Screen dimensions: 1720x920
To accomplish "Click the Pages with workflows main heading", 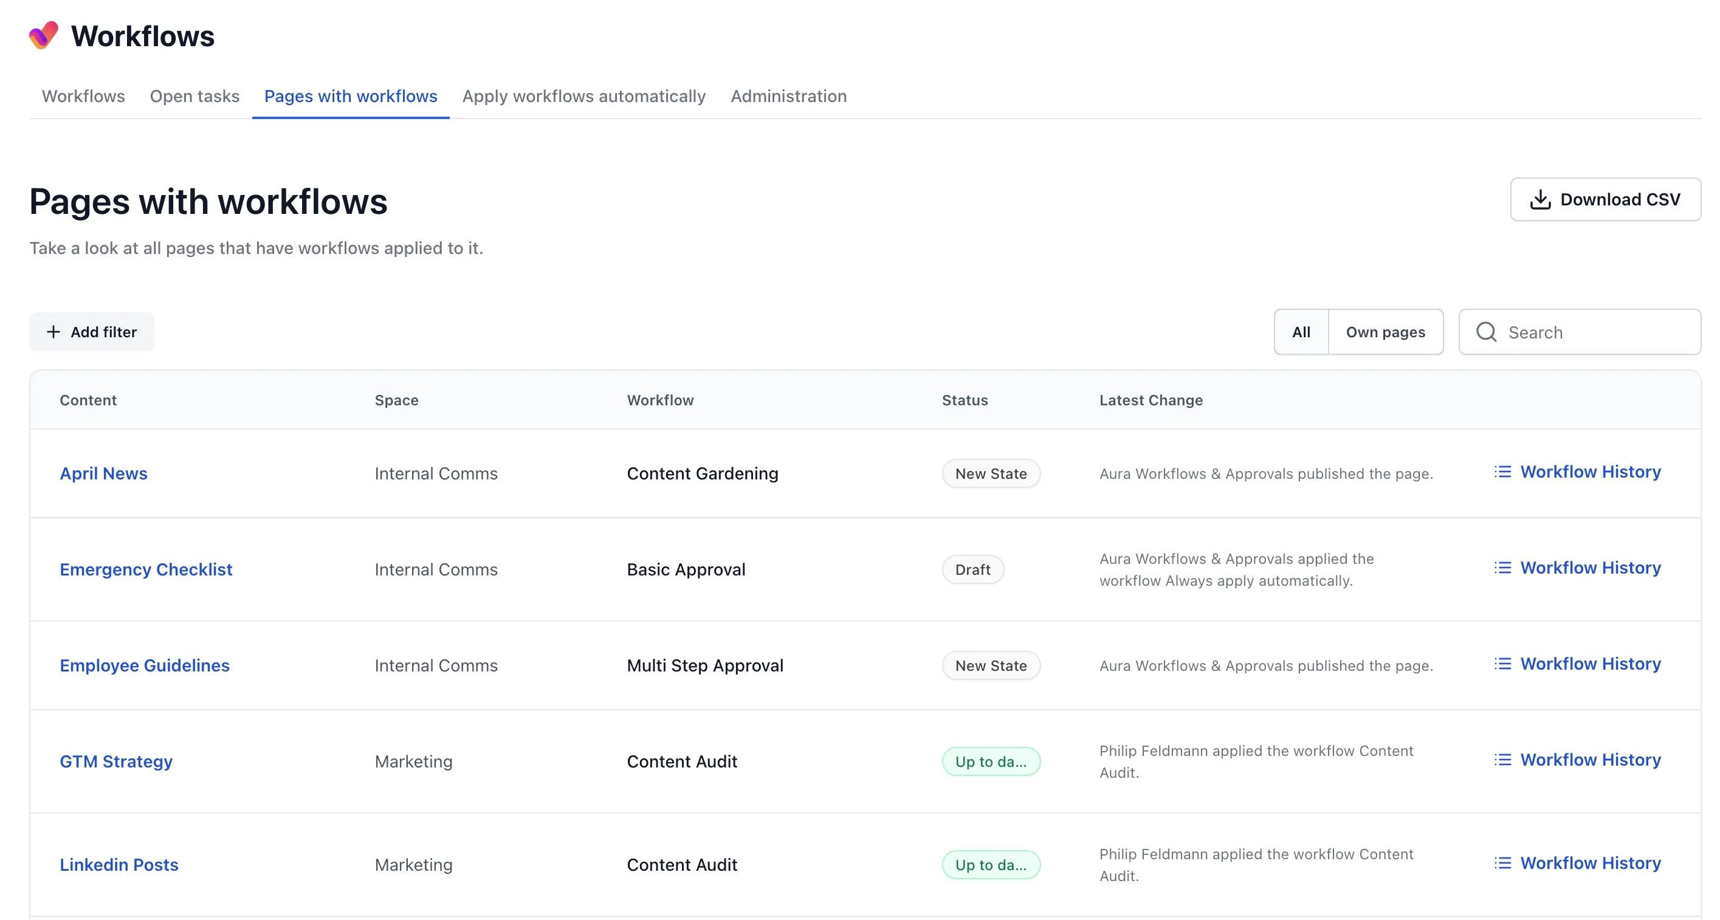I will 208,202.
